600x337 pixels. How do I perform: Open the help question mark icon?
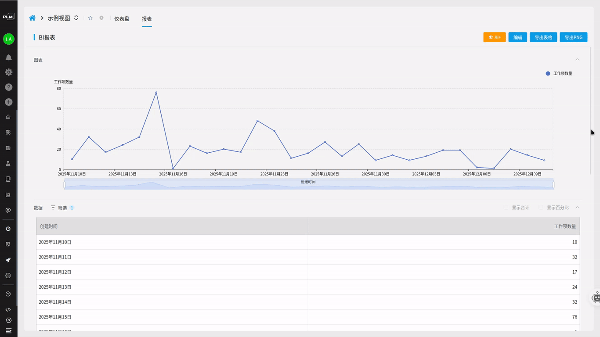tap(9, 87)
